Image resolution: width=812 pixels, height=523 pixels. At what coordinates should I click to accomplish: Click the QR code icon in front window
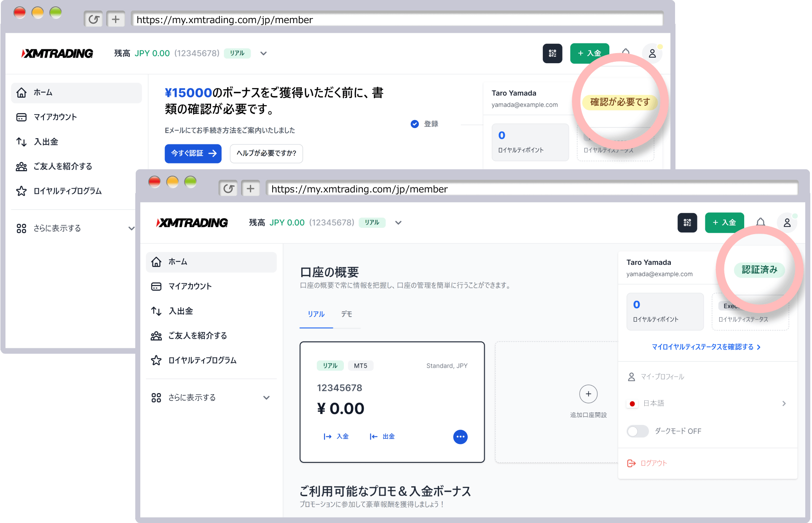pyautogui.click(x=687, y=223)
